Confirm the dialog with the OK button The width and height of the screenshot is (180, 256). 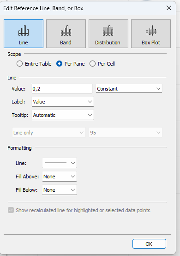point(149,244)
